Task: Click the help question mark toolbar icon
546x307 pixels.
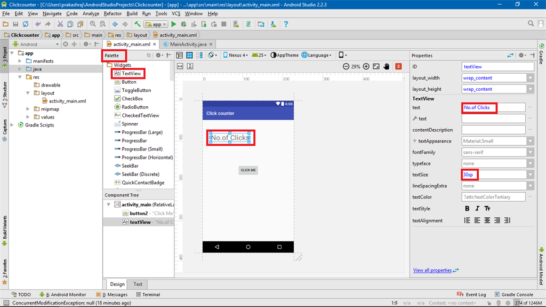Action: pyautogui.click(x=286, y=24)
